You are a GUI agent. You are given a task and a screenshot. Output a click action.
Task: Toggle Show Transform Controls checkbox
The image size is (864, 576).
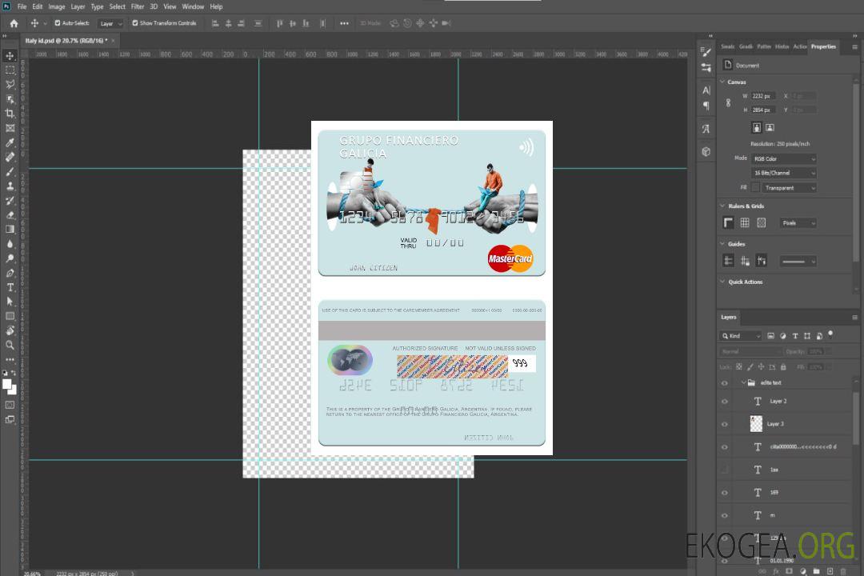[x=135, y=23]
